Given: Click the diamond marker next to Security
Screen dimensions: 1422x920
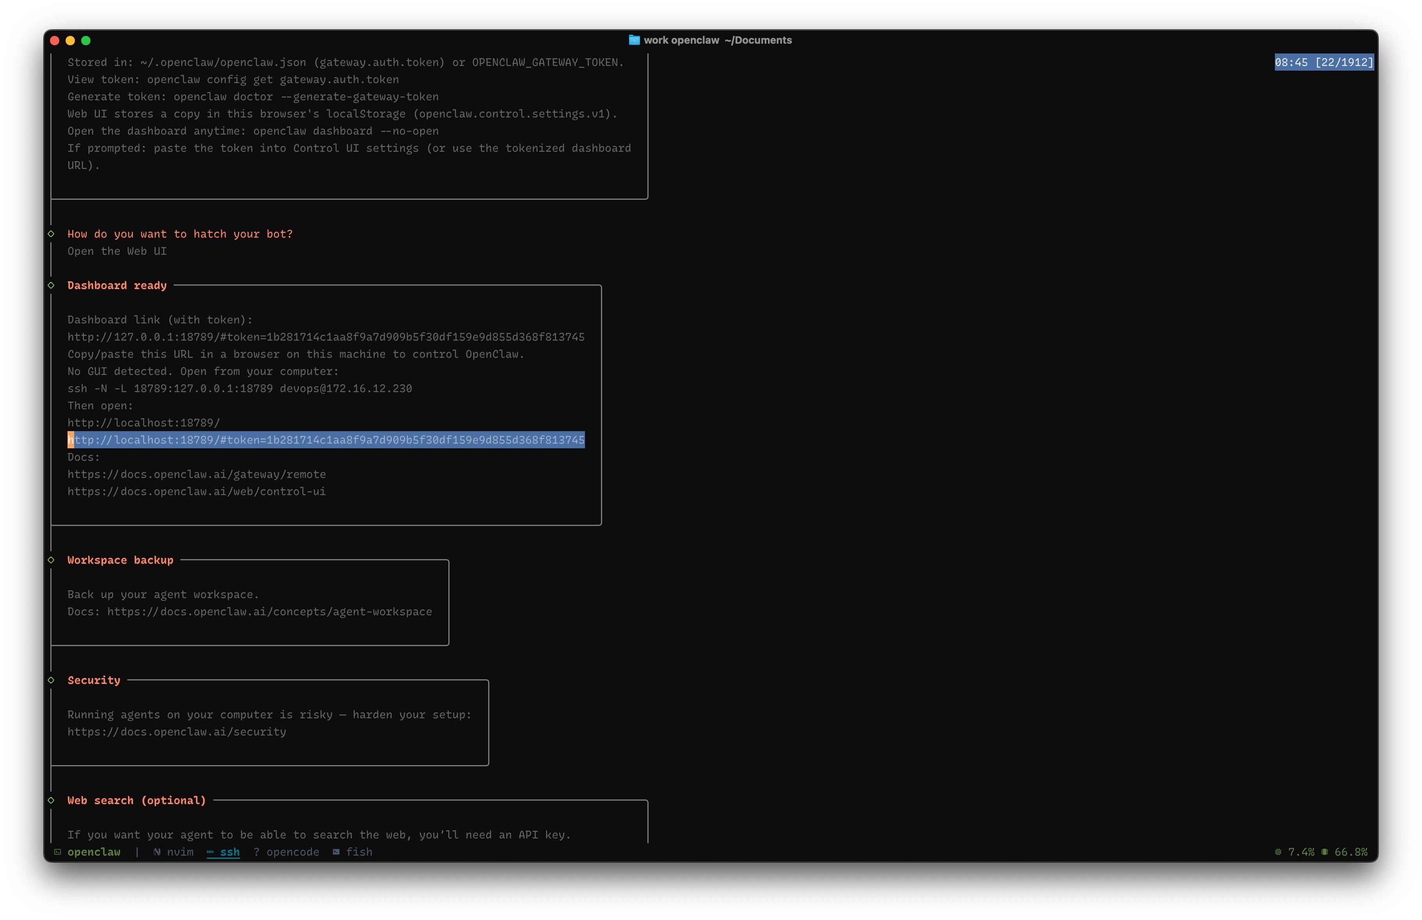Looking at the screenshot, I should [x=52, y=680].
